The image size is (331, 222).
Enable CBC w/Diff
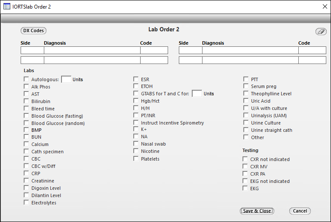click(26, 166)
